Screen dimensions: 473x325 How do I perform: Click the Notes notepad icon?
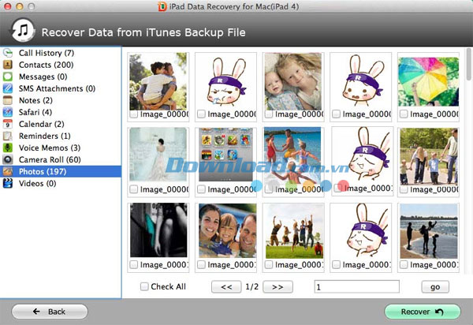click(x=8, y=100)
